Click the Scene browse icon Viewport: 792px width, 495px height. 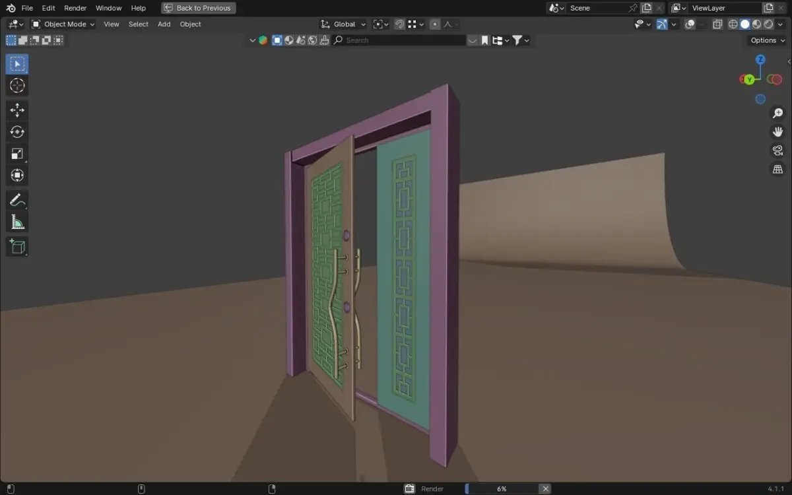[x=556, y=8]
